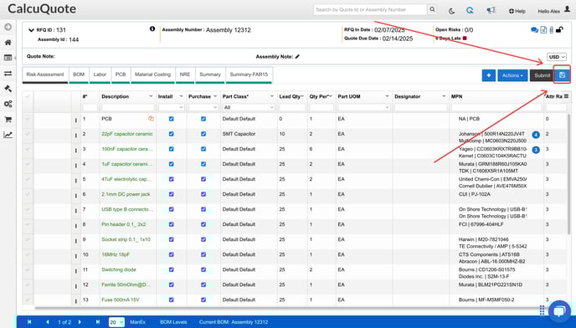Toggle dark mode moon icon
Screen dimensions: 576x328
(452, 11)
